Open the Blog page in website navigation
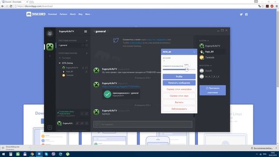Viewport: 279px width, 157px height. click(80, 14)
